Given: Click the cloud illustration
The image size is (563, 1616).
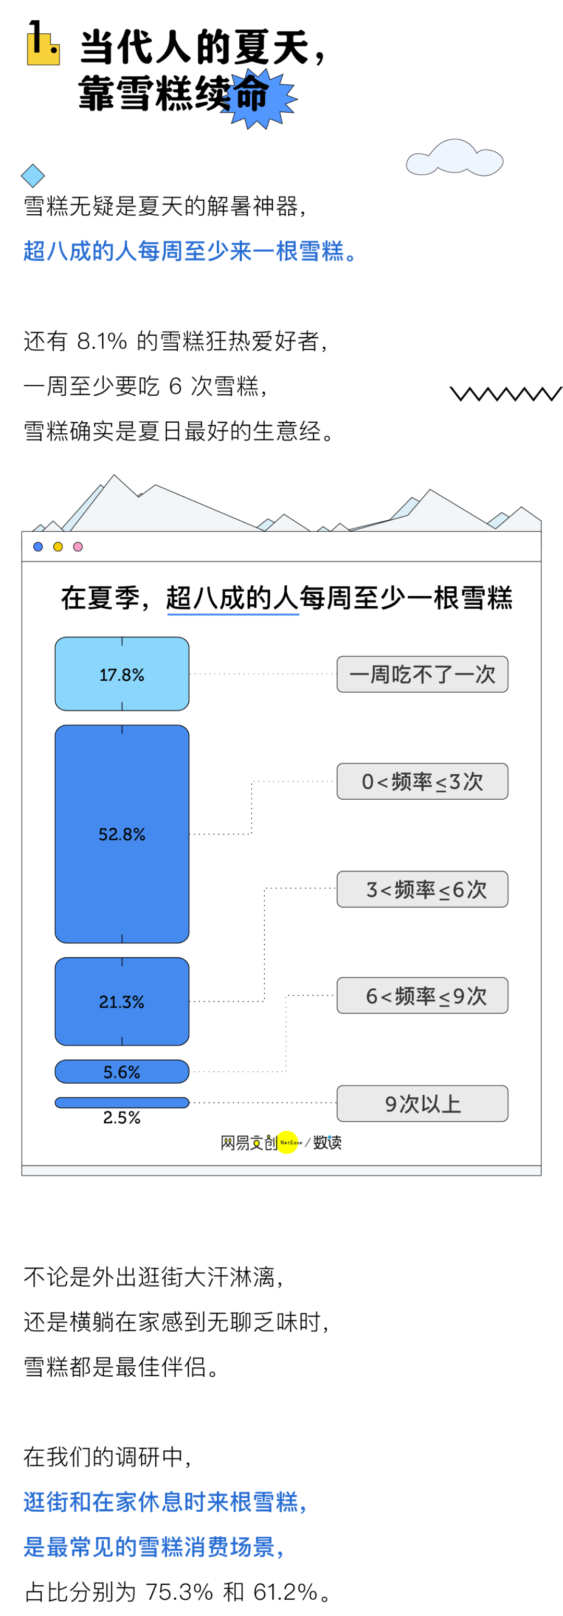Looking at the screenshot, I should point(454,157).
